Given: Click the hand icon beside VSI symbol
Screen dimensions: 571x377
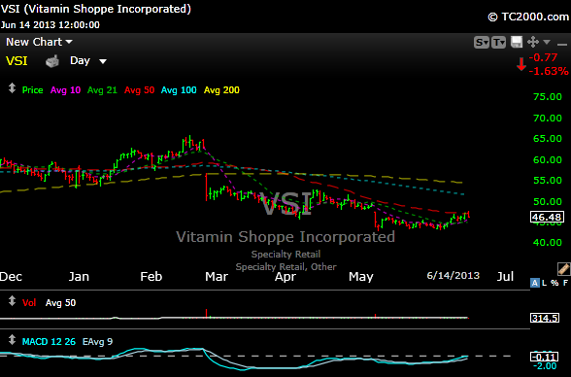Looking at the screenshot, I should click(52, 61).
